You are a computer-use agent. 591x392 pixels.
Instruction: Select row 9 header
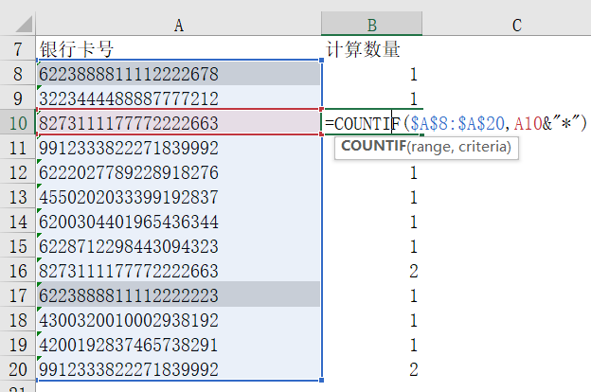18,98
